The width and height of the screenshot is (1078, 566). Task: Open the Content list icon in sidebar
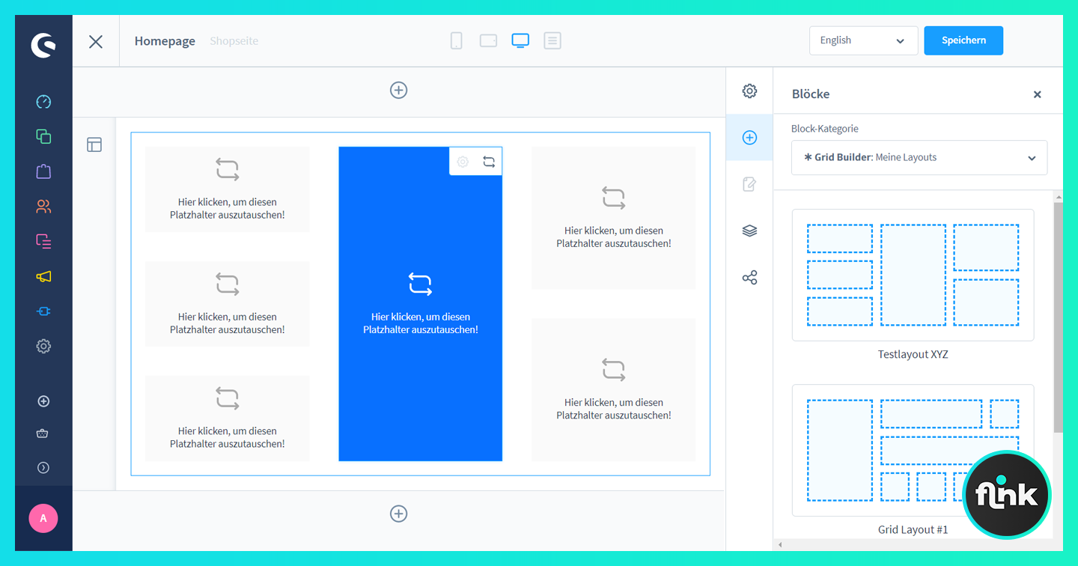(43, 241)
